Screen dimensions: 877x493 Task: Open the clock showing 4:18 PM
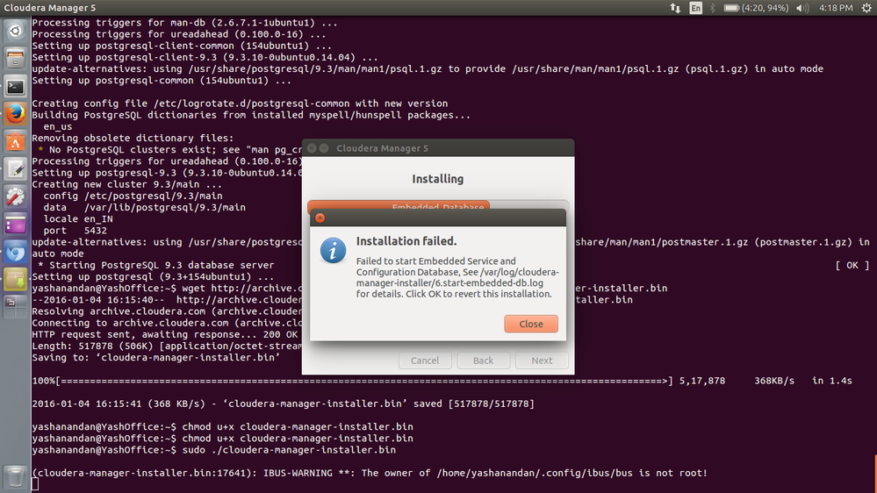(x=836, y=8)
